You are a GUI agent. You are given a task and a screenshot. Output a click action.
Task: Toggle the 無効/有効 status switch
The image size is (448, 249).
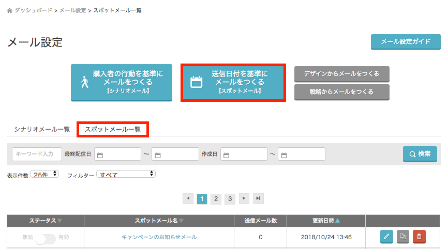(46, 237)
